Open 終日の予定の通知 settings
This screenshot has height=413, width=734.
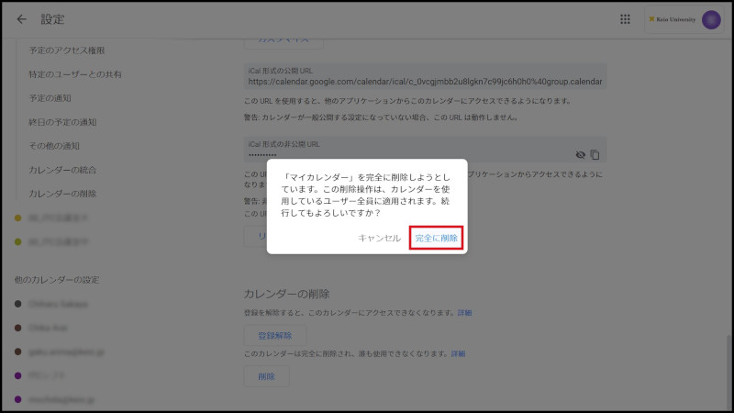[75, 121]
